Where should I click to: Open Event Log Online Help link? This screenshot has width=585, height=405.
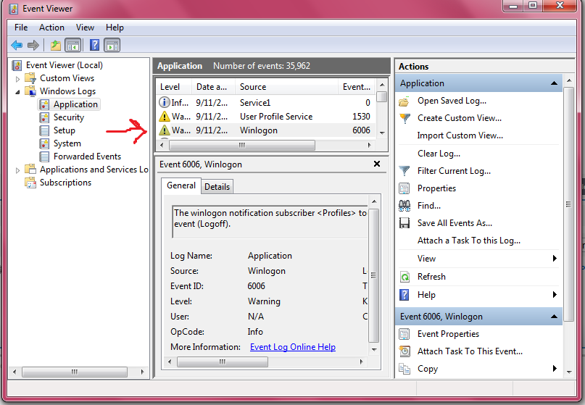pyautogui.click(x=293, y=347)
